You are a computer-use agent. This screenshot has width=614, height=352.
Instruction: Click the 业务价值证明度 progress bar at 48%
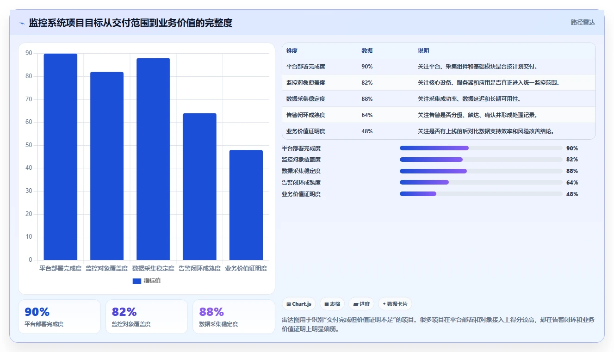(481, 194)
